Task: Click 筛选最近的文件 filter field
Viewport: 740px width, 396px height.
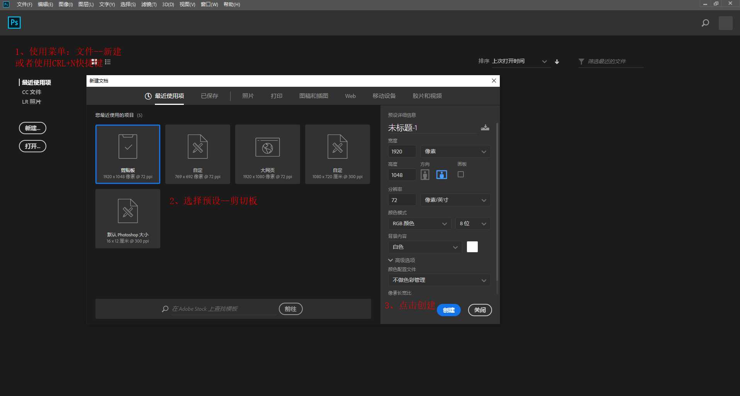Action: [615, 62]
